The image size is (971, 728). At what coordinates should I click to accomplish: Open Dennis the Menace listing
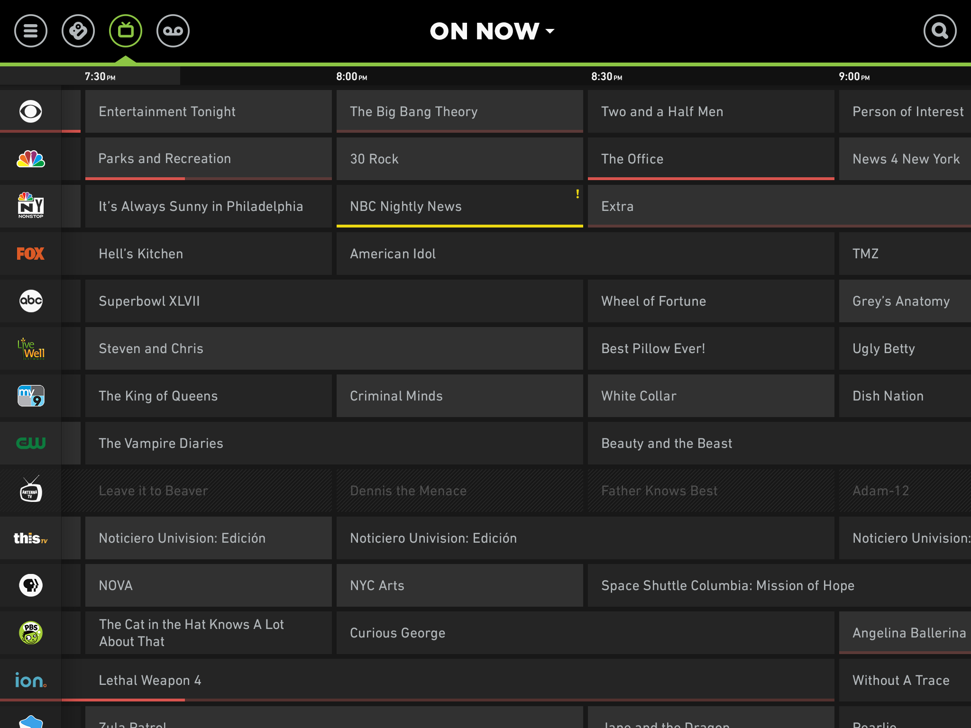pos(460,491)
